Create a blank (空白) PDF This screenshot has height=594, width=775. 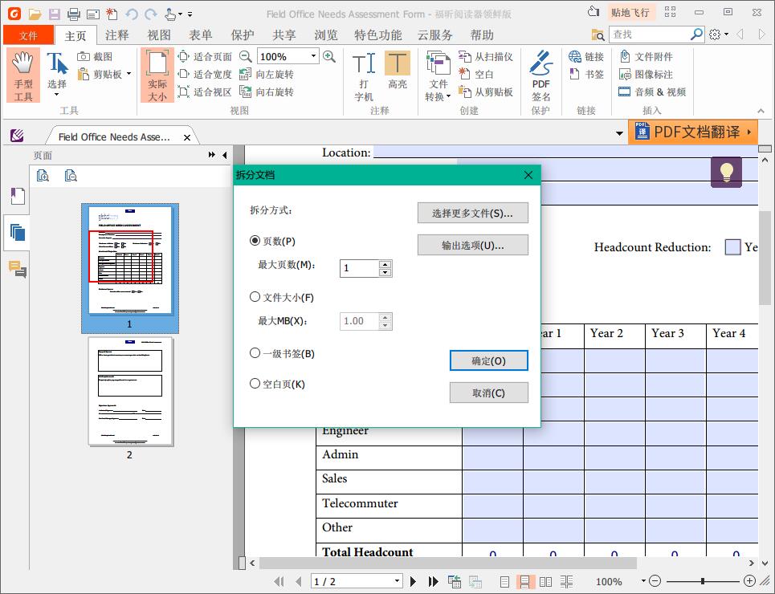(x=475, y=74)
